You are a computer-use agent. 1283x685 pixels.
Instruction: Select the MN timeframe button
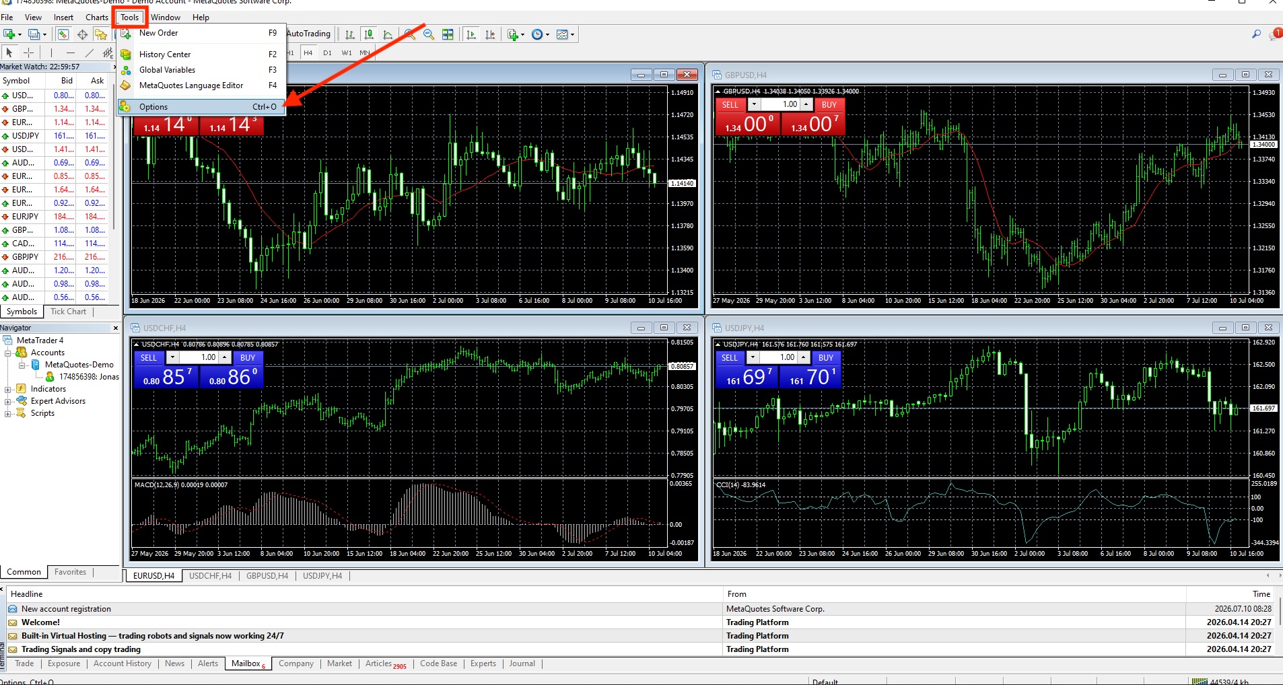click(365, 52)
